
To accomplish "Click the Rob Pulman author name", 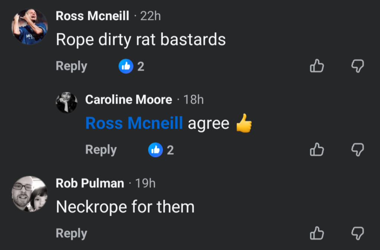I will click(x=90, y=183).
